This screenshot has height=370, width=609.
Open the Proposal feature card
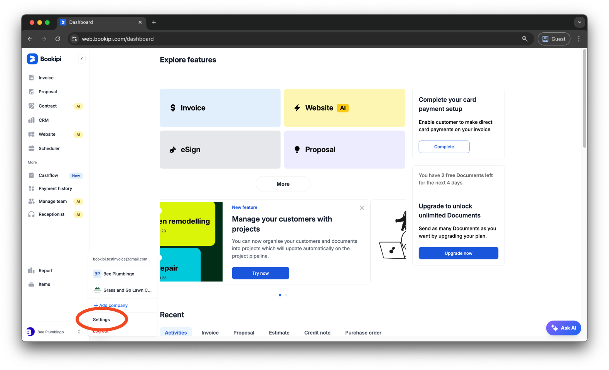344,150
